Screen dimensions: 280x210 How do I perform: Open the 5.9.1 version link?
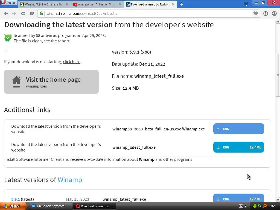[x=16, y=199]
